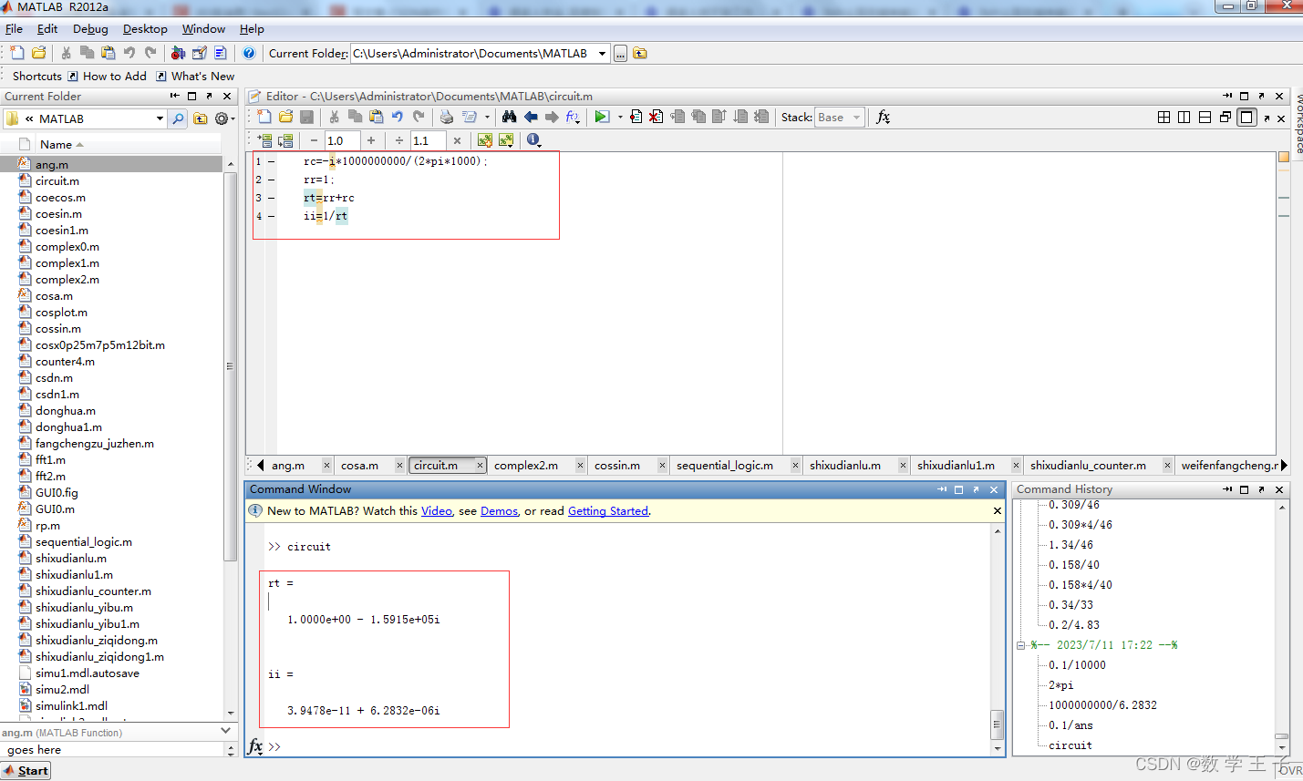Click the blue Help question mark icon
Viewport: 1303px width, 781px height.
point(249,53)
